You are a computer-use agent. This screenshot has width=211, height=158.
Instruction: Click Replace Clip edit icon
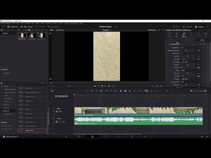coord(115,91)
